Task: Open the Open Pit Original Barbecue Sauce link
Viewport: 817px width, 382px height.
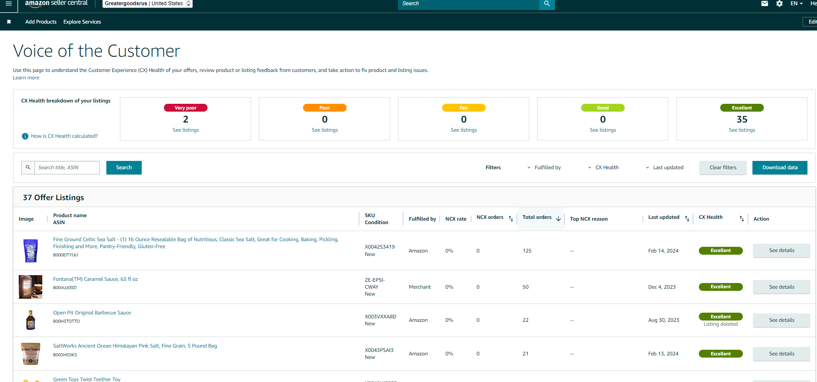Action: click(92, 313)
